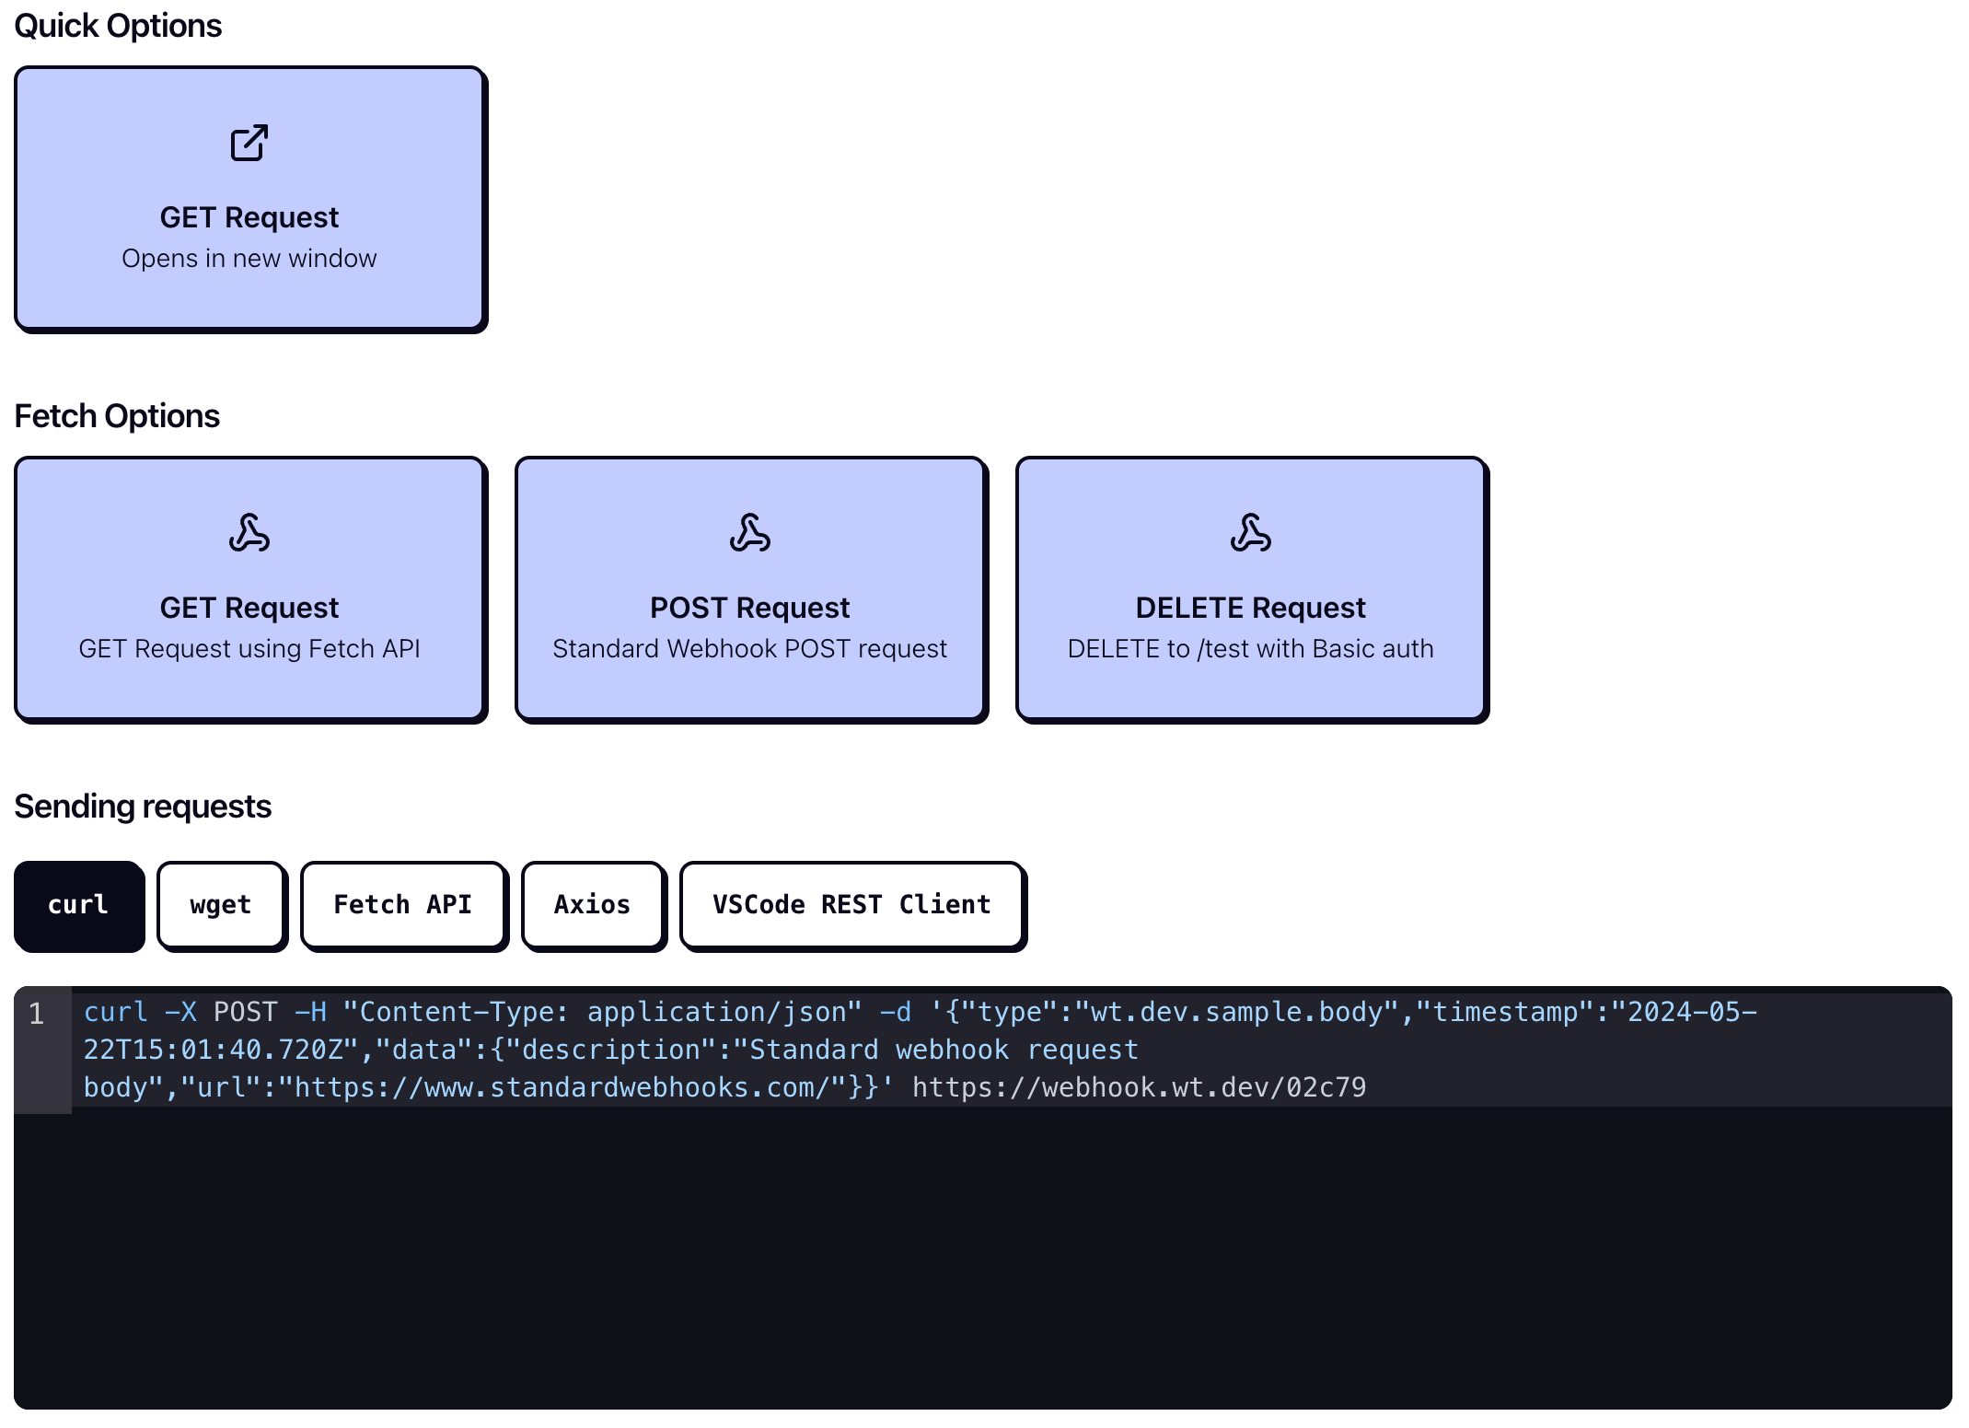This screenshot has height=1428, width=1969.
Task: Click the Fetch Options heading
Action: 117,416
